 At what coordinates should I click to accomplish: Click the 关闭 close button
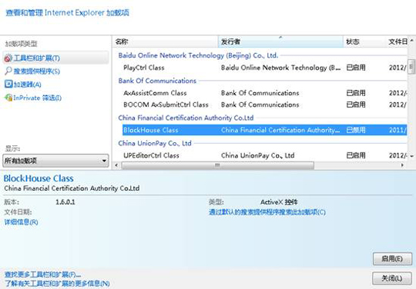click(392, 278)
